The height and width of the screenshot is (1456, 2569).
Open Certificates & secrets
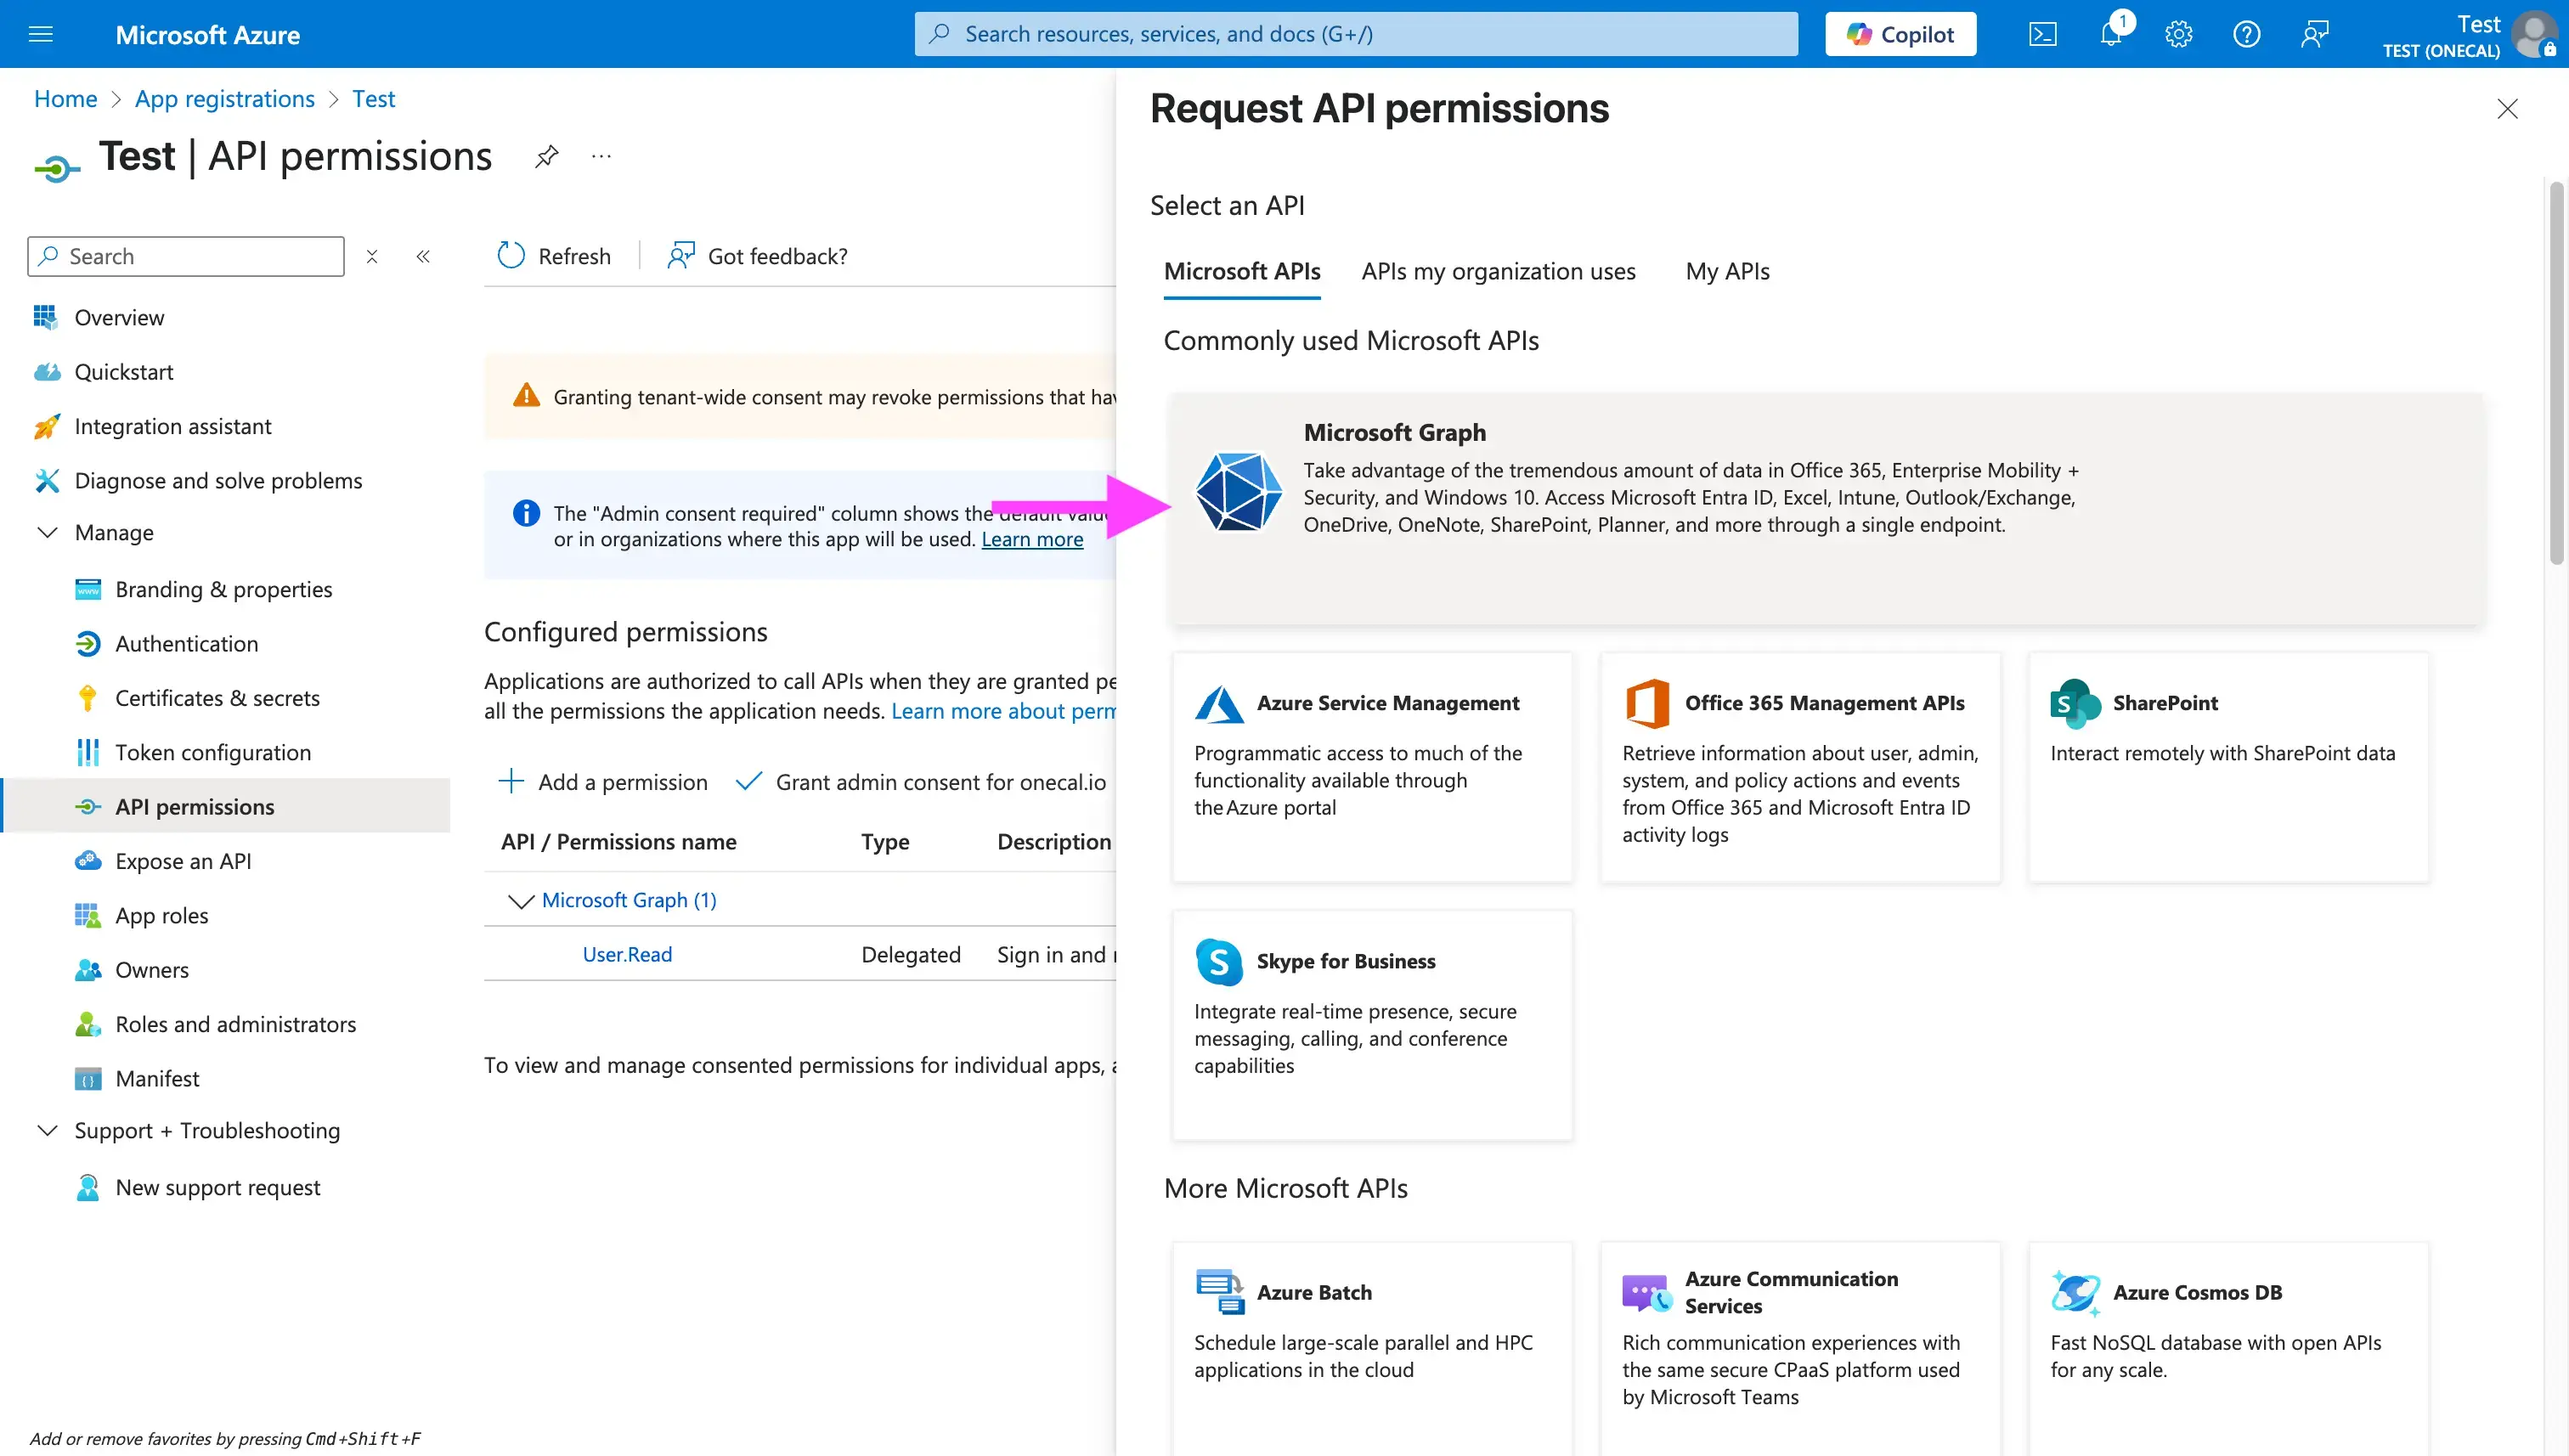[x=217, y=697]
